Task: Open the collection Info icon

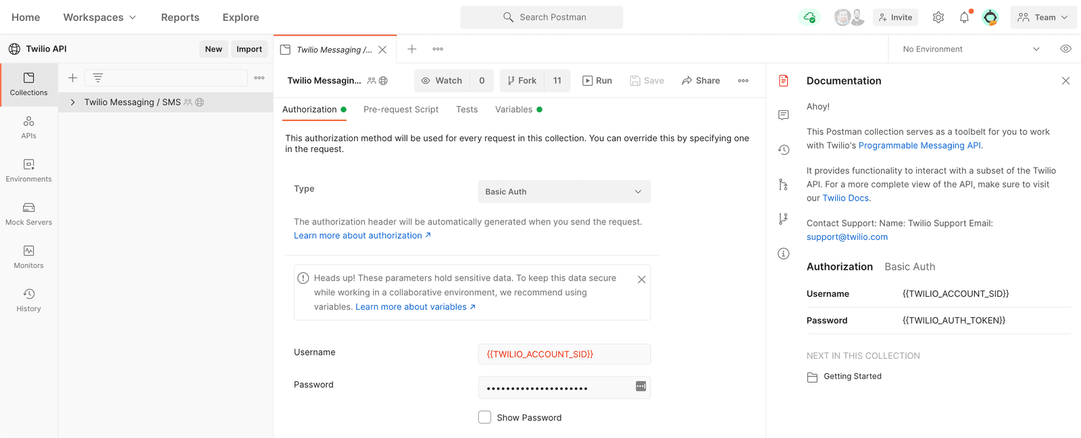Action: click(x=784, y=253)
